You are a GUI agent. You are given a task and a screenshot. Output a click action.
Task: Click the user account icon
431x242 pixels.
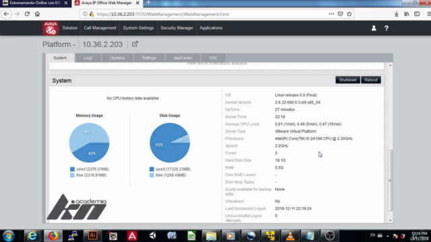[374, 28]
